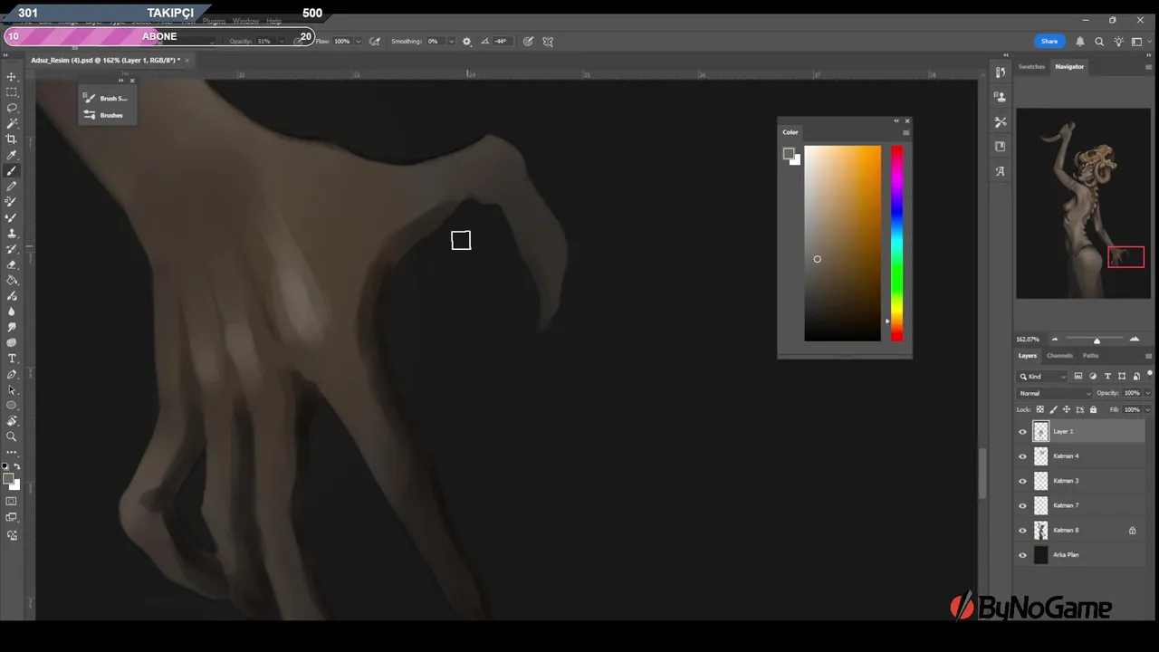Click the brush angle -44° field
1159x652 pixels.
(x=501, y=41)
